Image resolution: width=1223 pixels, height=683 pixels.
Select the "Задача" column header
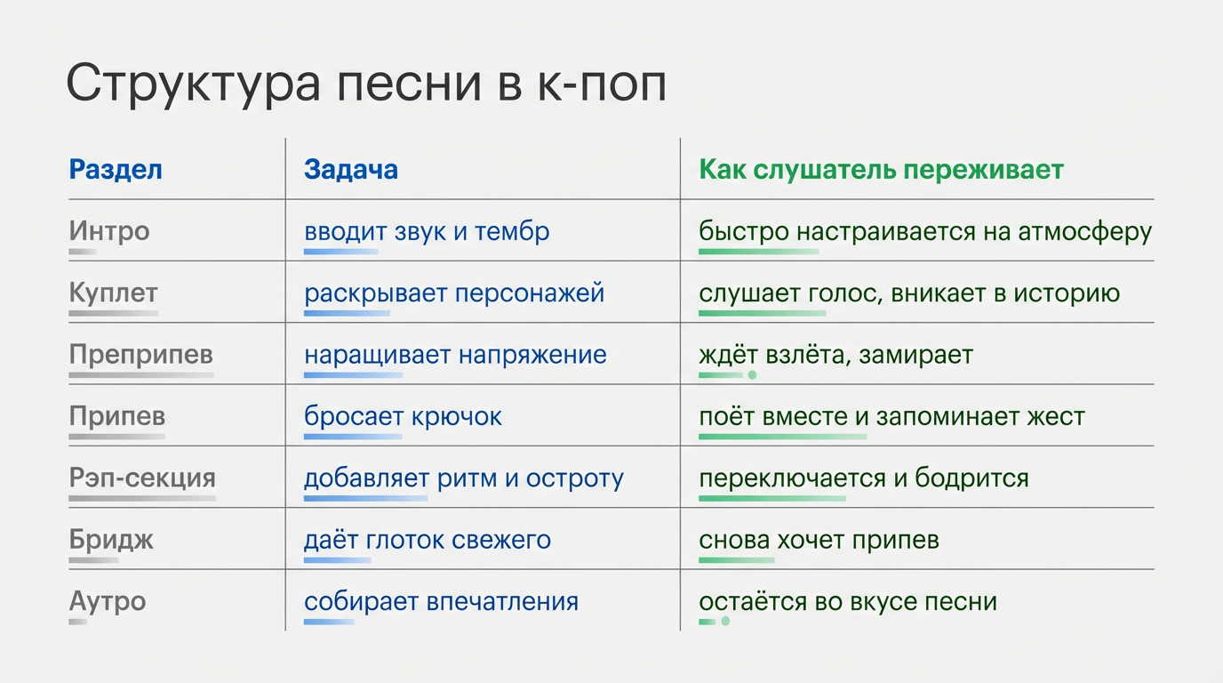click(351, 170)
